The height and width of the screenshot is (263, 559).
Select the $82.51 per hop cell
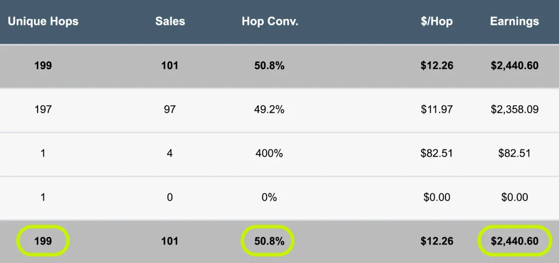click(x=436, y=153)
